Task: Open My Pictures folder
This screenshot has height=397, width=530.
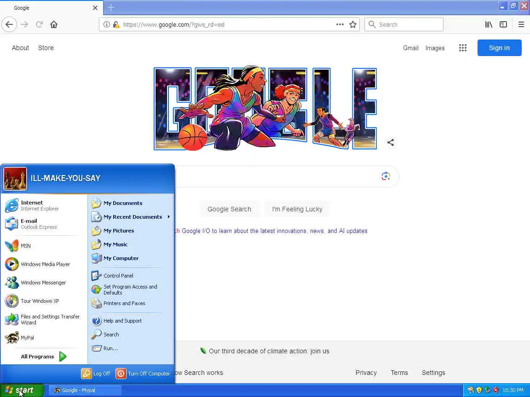Action: [x=131, y=231]
